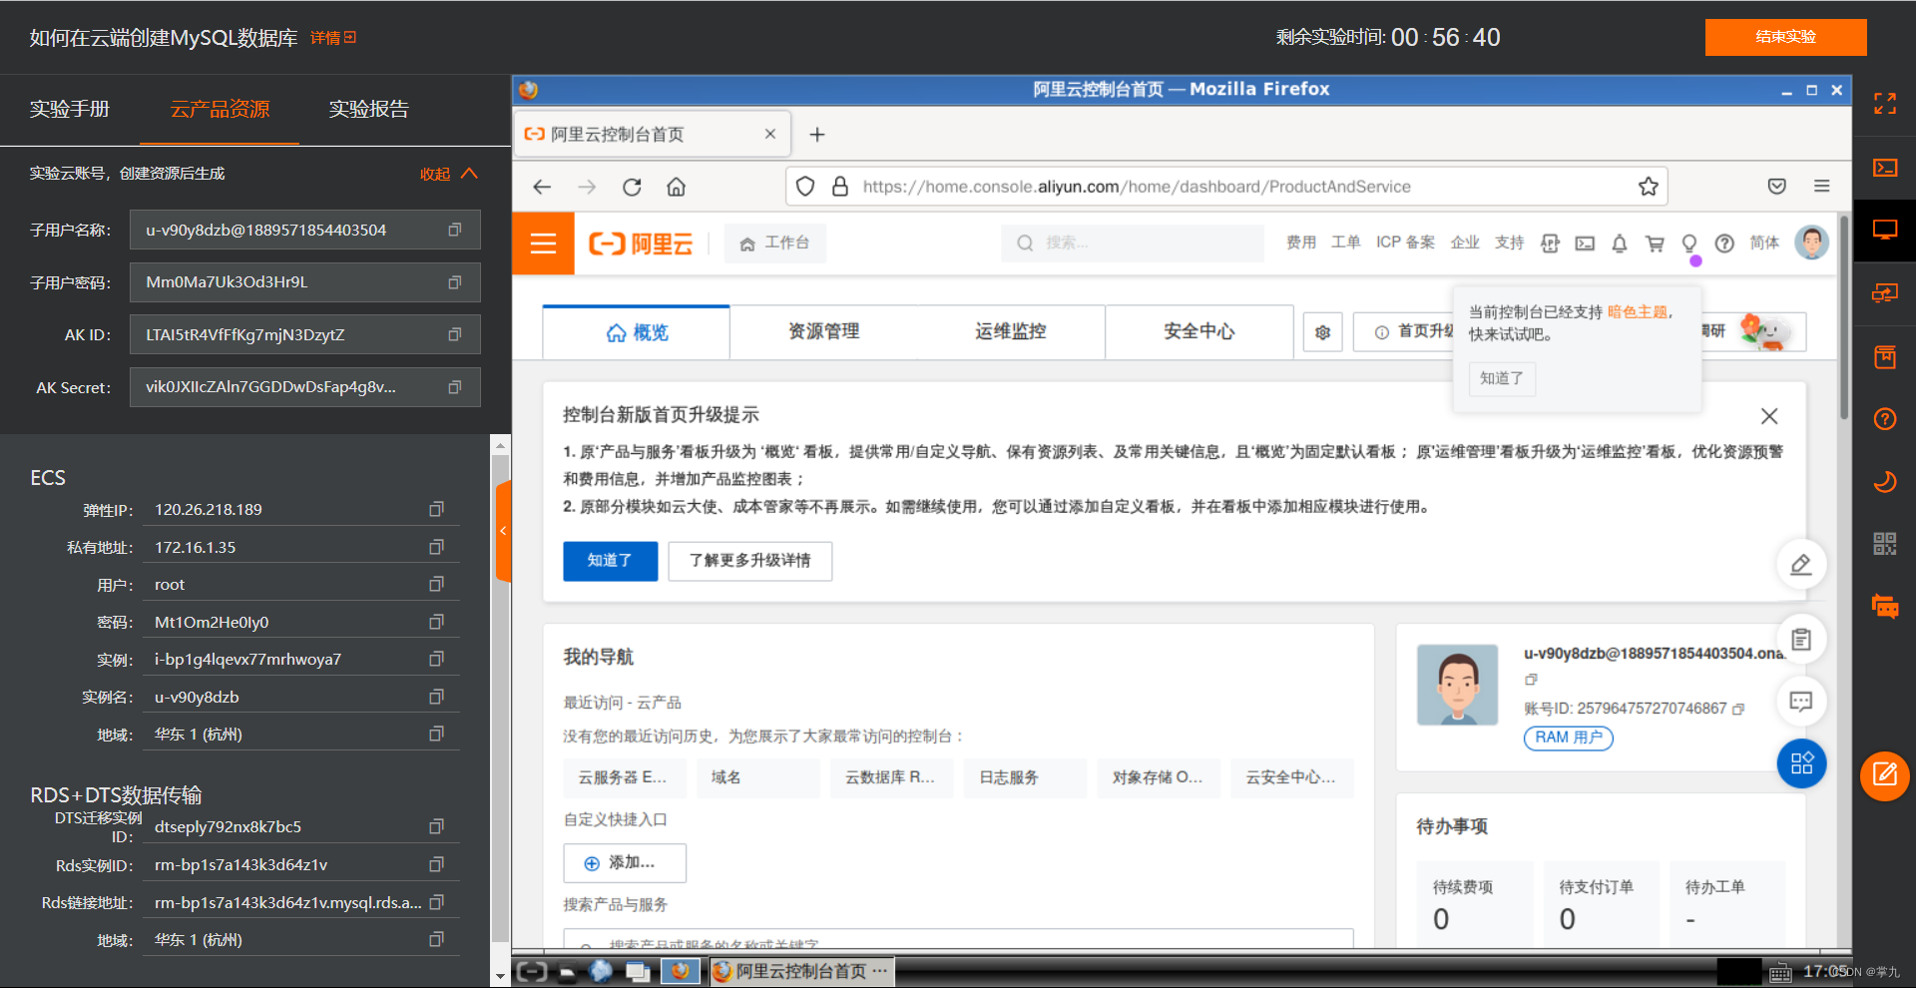This screenshot has height=988, width=1916.
Task: Click the Aliyun logo
Action: pyautogui.click(x=641, y=244)
